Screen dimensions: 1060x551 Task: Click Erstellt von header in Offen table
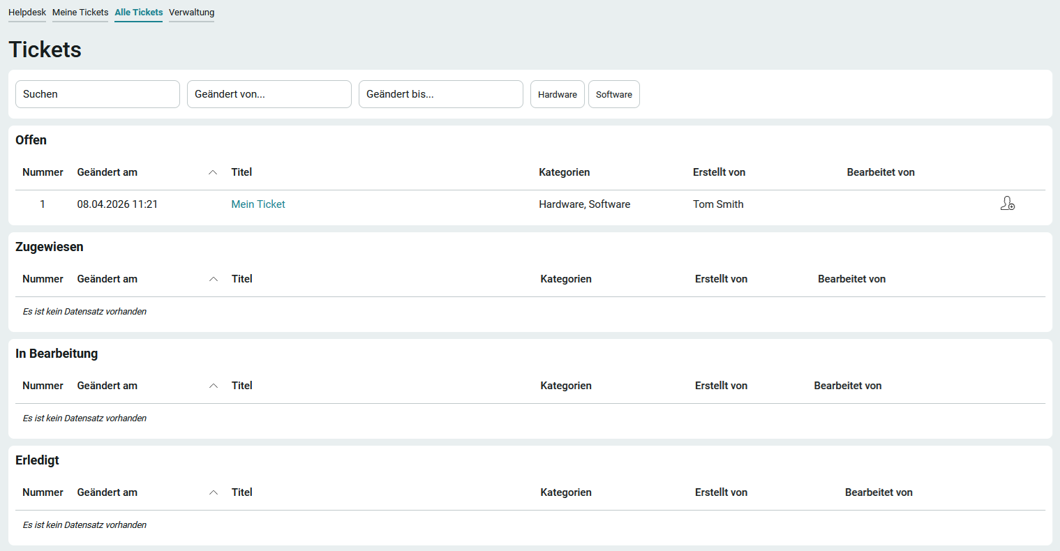719,172
